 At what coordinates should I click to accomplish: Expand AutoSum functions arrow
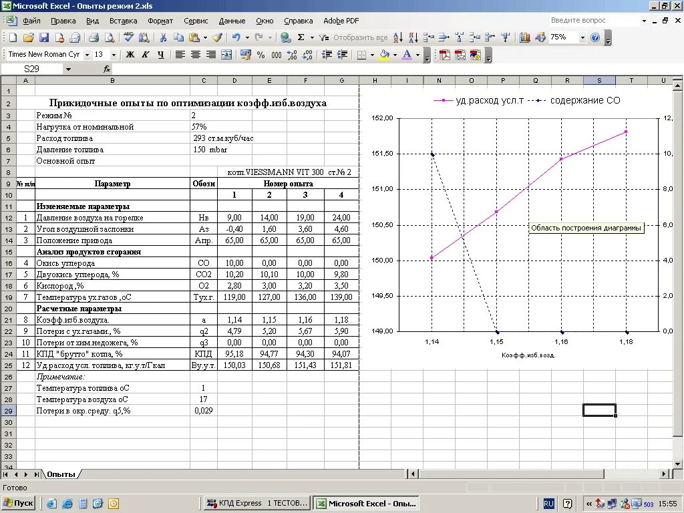[312, 37]
